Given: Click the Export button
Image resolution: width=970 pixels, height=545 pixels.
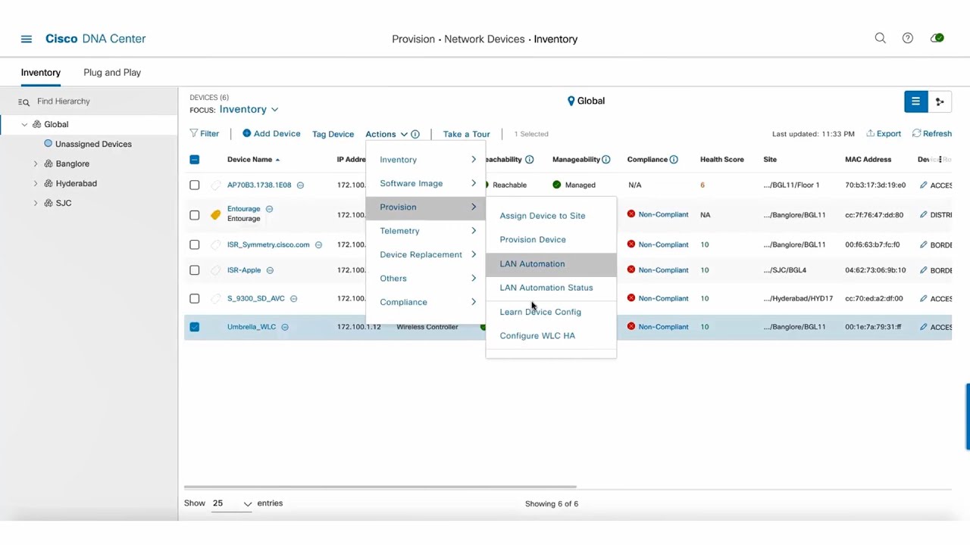Looking at the screenshot, I should click(x=884, y=134).
